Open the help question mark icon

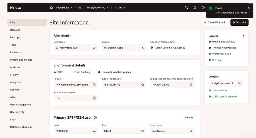[203, 7]
